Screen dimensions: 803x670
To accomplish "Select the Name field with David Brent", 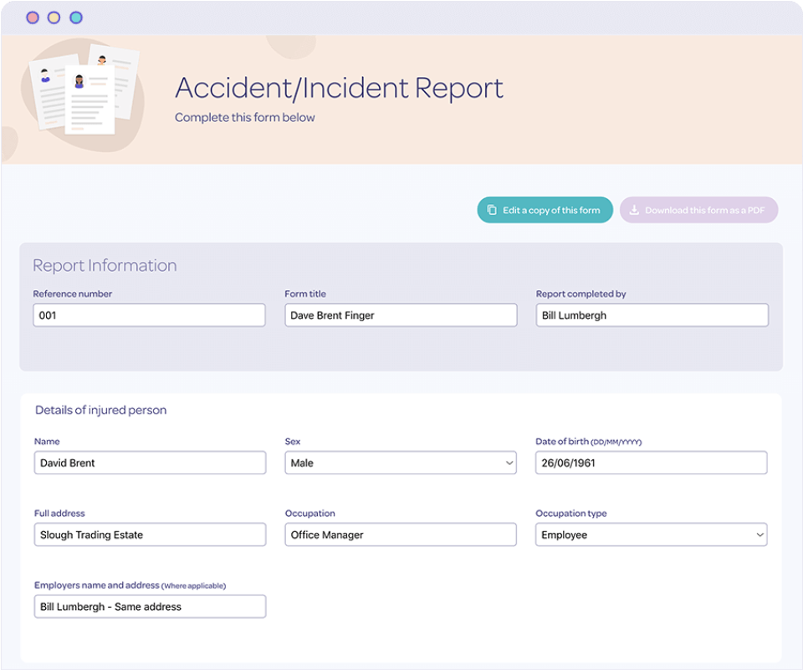I will coord(150,463).
